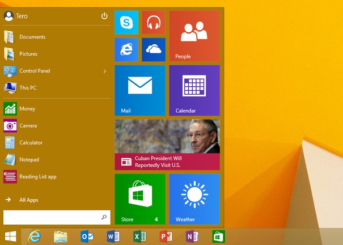Image resolution: width=343 pixels, height=245 pixels.
Task: Click the This PC monitor icon
Action: pyautogui.click(x=10, y=88)
